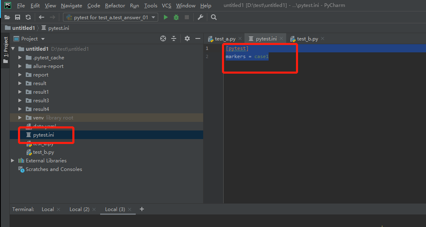
Task: Open the Refactor menu
Action: pos(115,5)
